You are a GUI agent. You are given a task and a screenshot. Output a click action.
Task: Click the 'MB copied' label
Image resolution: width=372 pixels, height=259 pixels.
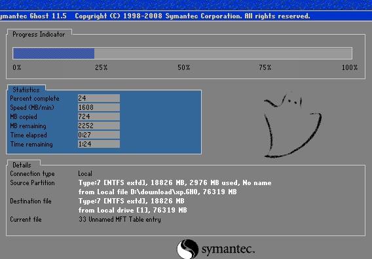(24, 117)
